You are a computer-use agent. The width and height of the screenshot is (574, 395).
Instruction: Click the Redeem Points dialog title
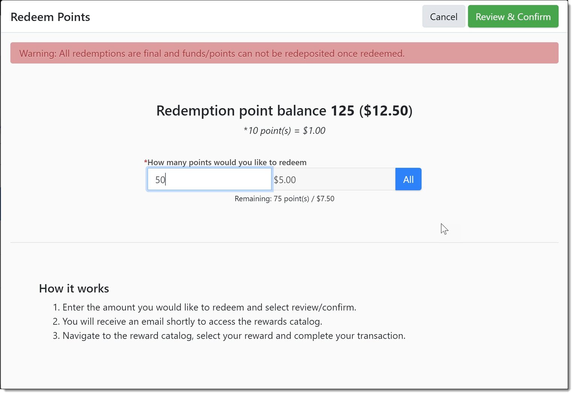[50, 17]
